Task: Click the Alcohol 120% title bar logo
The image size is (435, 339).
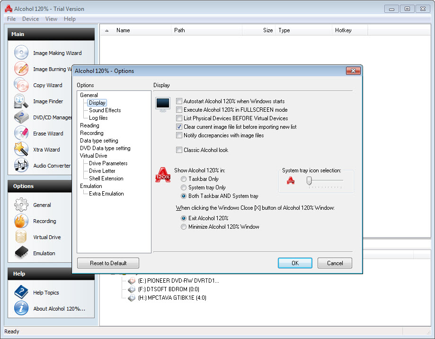Action: click(9, 9)
